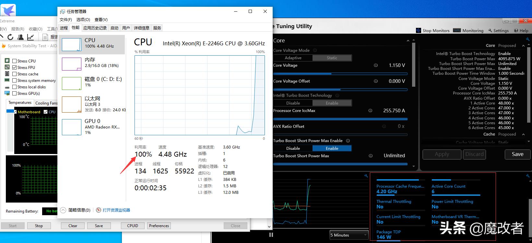This screenshot has width=532, height=243.
Task: Enable Turbo Boost Short Power Max
Action: point(332,148)
